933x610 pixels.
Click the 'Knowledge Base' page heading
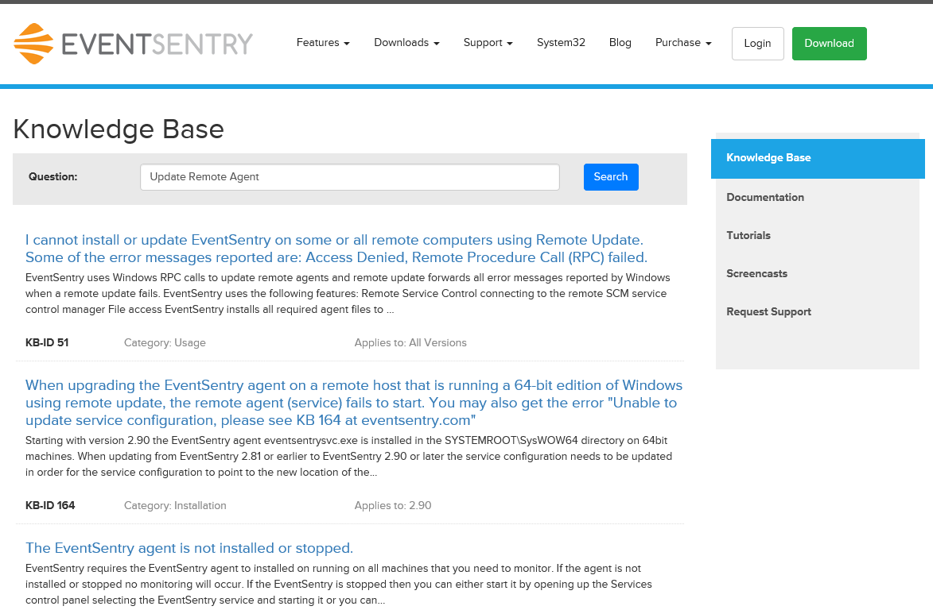[x=119, y=129]
